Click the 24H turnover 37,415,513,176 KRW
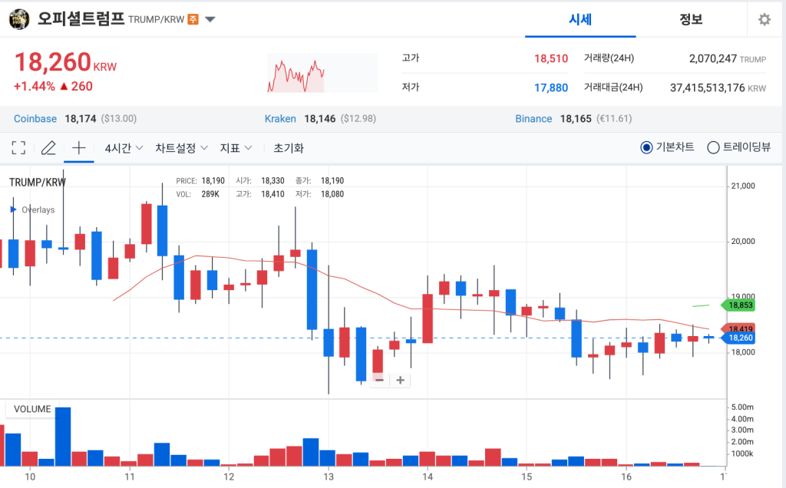Screen dimensions: 786x488 (718, 88)
